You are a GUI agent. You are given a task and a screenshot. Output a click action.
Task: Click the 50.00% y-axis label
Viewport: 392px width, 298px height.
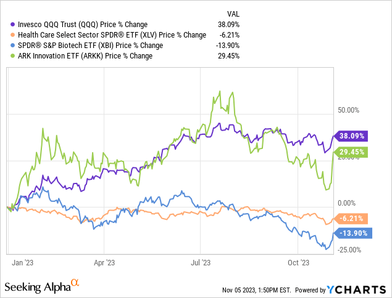click(x=346, y=110)
